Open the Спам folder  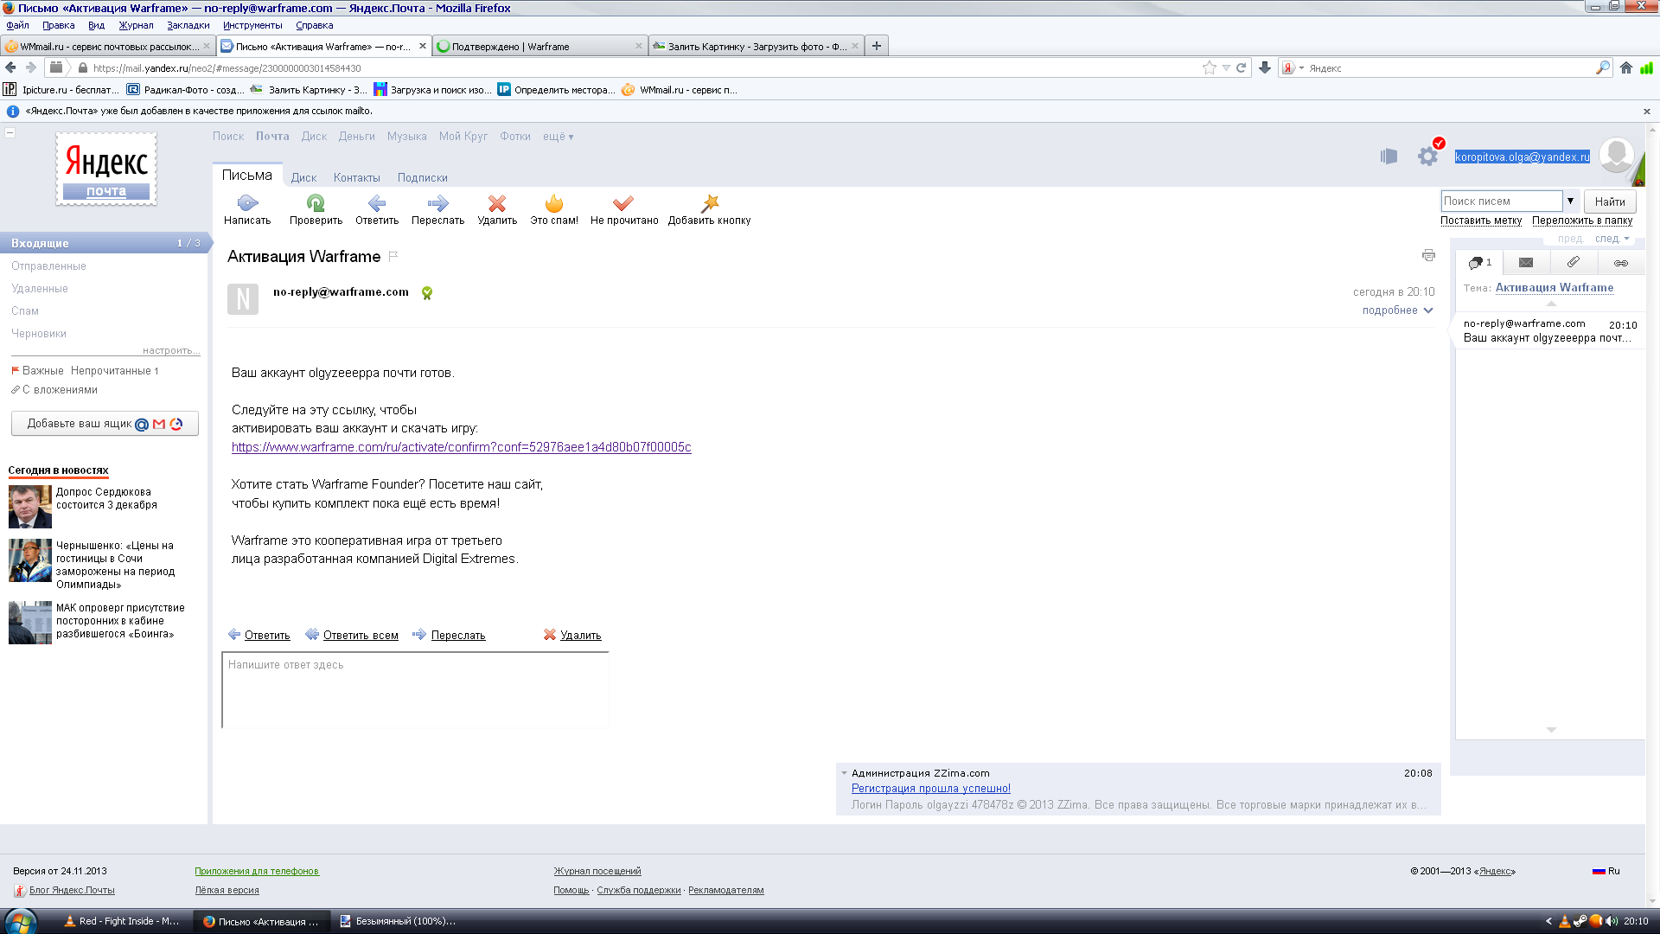coord(24,310)
